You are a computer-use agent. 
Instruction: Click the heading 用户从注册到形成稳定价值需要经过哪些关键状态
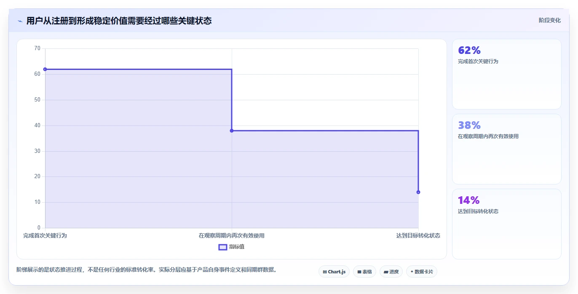point(119,21)
